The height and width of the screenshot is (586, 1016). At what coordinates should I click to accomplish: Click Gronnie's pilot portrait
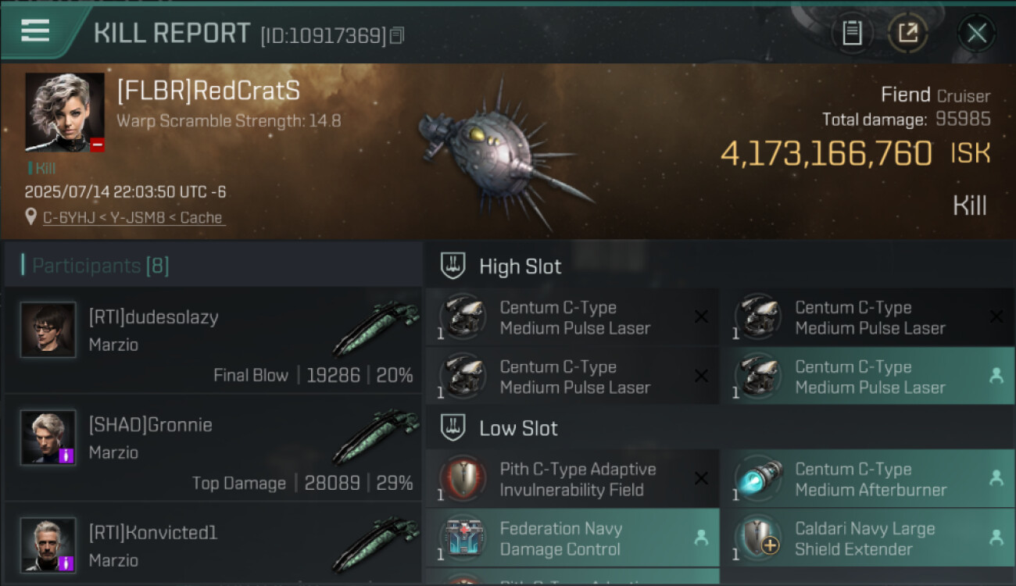pos(48,438)
